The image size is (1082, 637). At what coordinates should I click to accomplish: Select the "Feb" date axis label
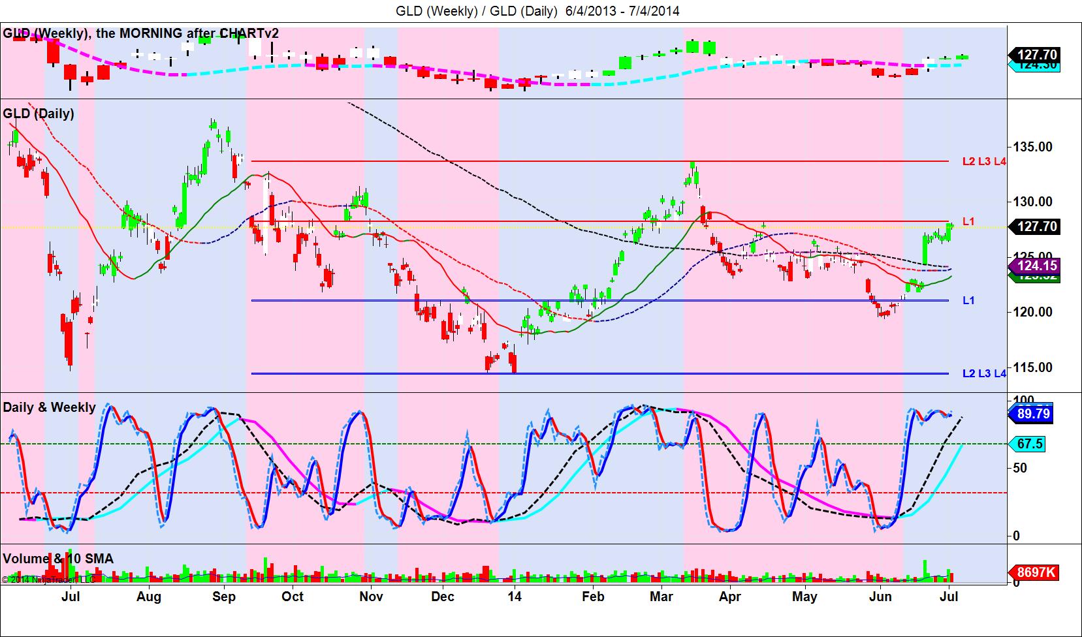click(x=593, y=597)
